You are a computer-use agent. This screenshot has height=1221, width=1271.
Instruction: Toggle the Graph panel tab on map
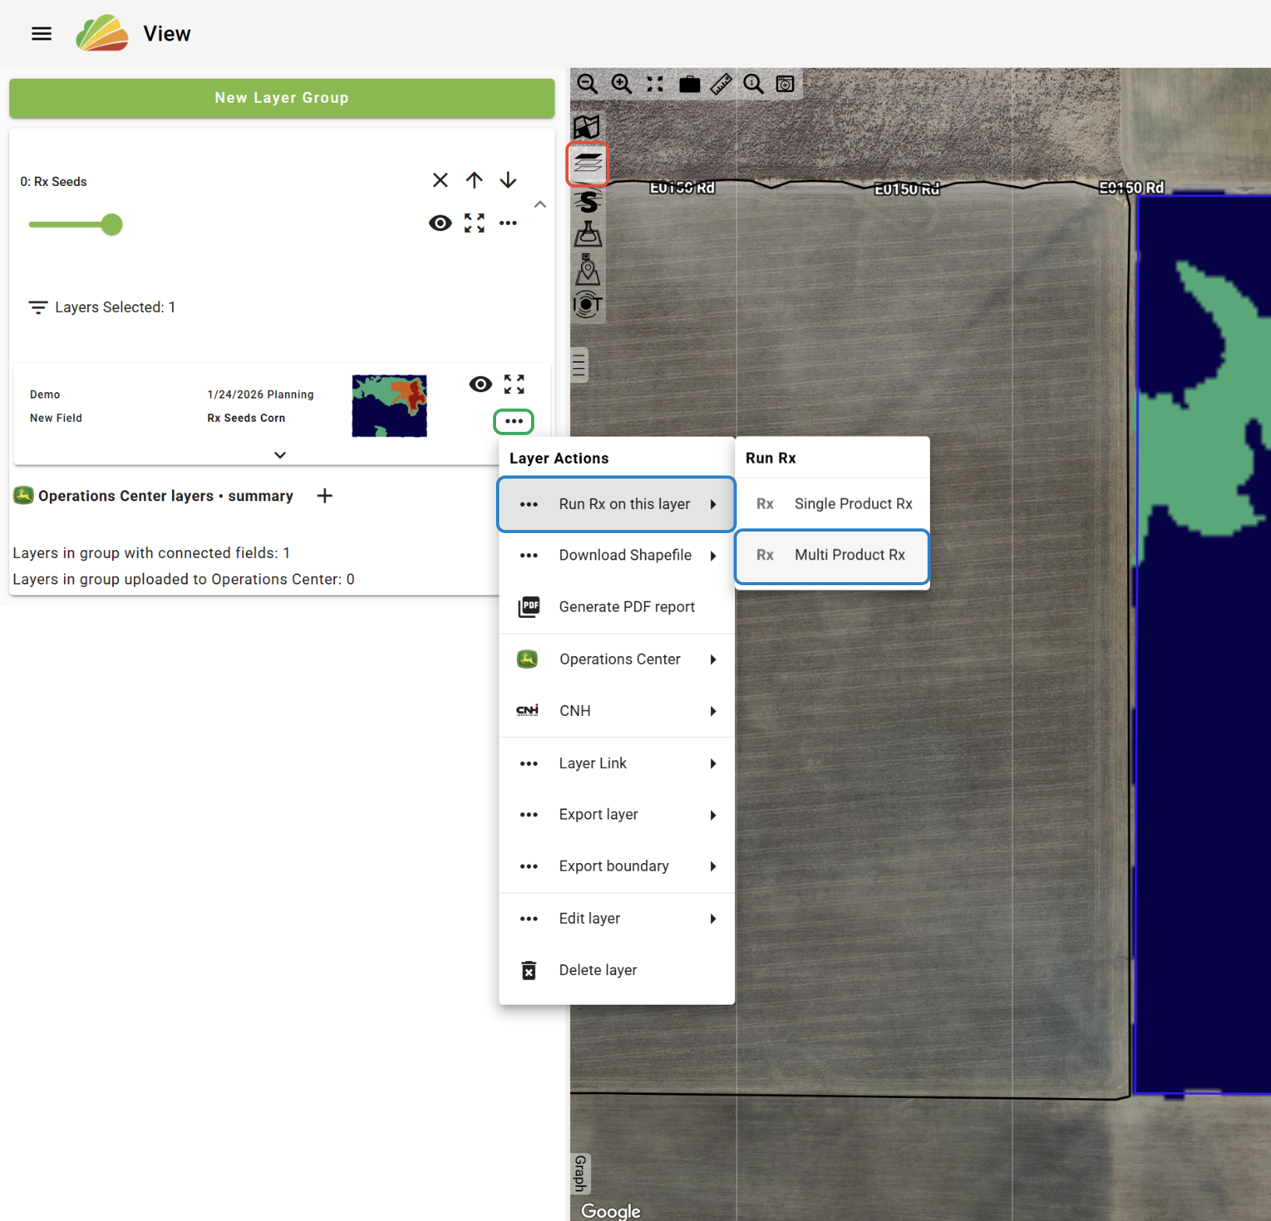(580, 1174)
